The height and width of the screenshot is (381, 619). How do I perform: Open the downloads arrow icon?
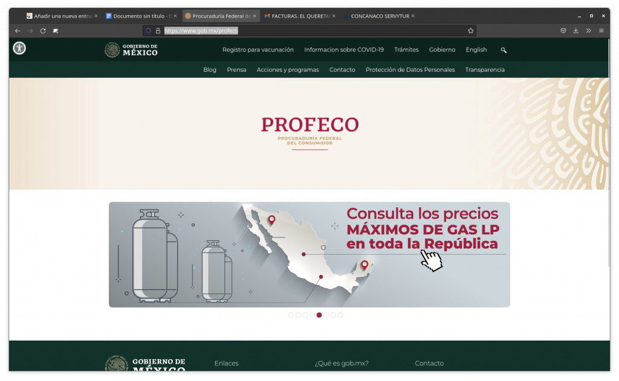pos(576,31)
